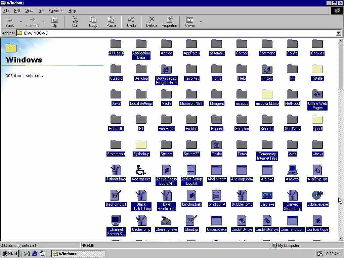Open the Edit menu
The height and width of the screenshot is (258, 344).
click(x=17, y=11)
